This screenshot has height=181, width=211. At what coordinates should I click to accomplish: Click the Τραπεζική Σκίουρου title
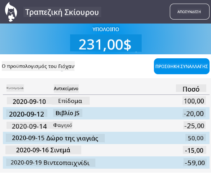pos(62,12)
